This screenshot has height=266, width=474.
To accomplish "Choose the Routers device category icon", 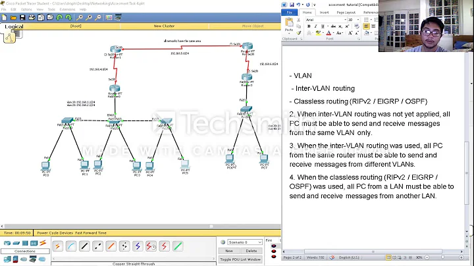I will (x=7, y=243).
